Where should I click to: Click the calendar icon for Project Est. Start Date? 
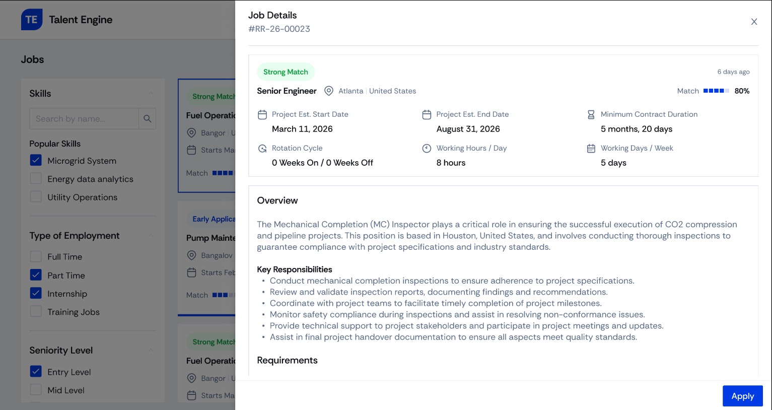(x=262, y=115)
